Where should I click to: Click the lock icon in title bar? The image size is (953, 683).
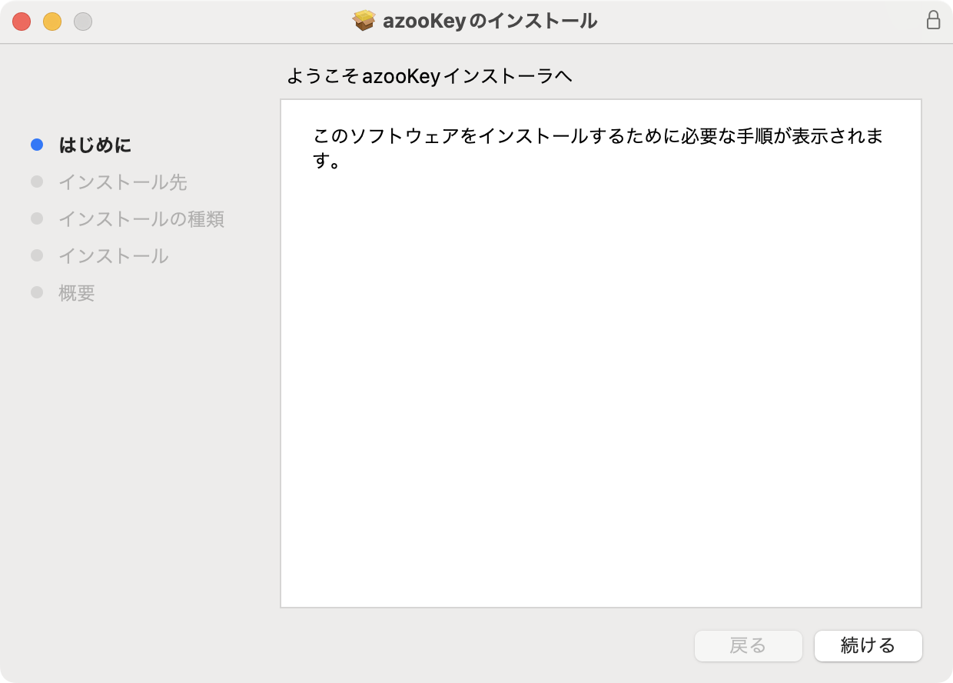(x=933, y=21)
